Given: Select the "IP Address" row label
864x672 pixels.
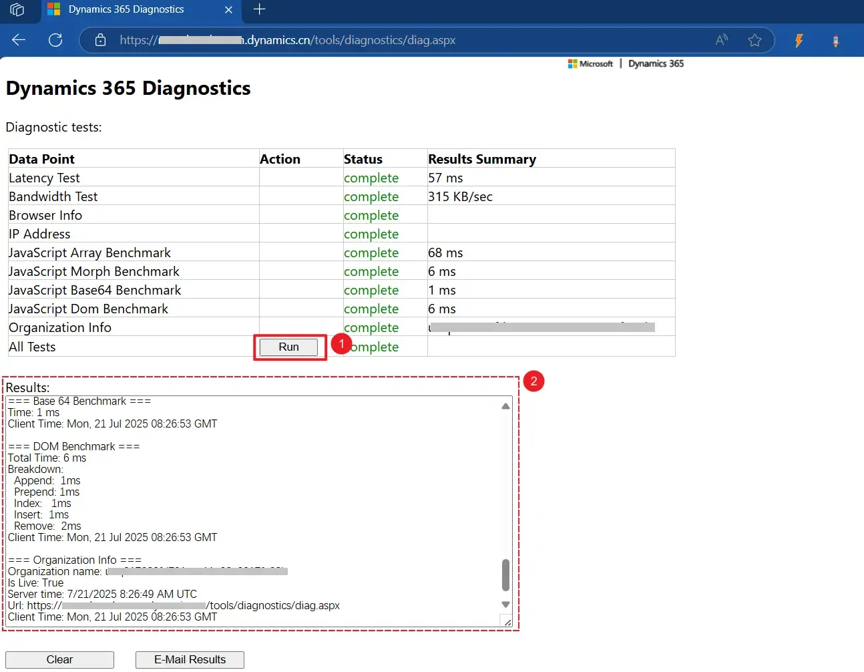Looking at the screenshot, I should click(x=39, y=234).
